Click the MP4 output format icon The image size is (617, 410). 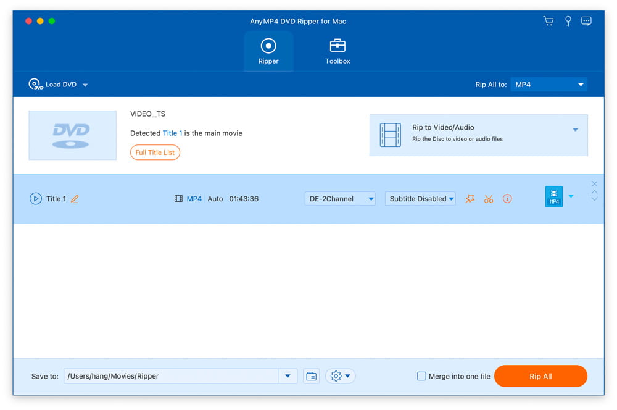tap(553, 197)
